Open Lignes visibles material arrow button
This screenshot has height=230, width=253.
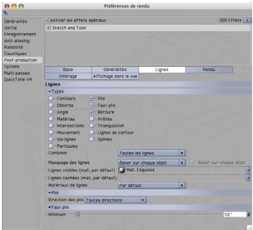click(x=248, y=170)
